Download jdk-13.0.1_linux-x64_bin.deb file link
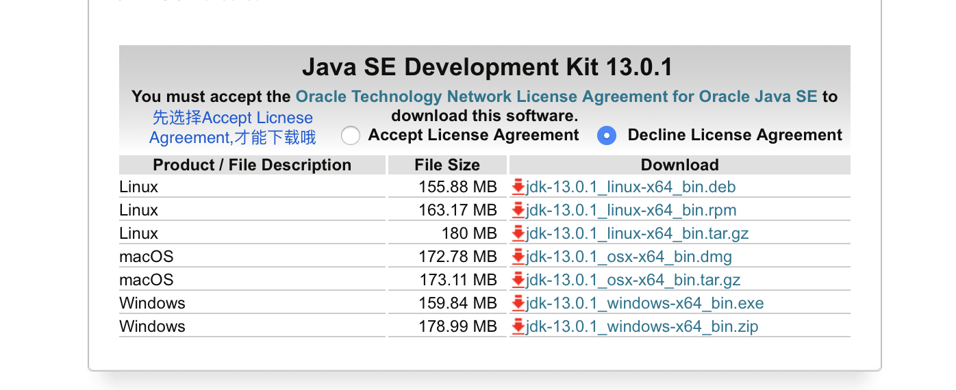The height and width of the screenshot is (390, 956). click(631, 187)
